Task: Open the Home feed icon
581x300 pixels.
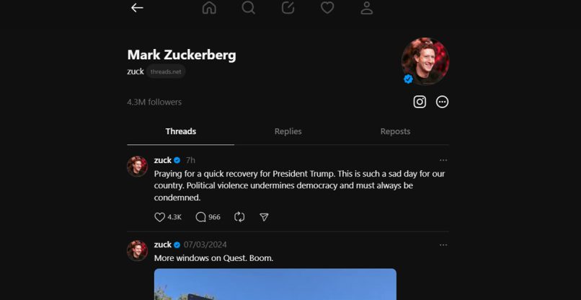Action: point(209,8)
